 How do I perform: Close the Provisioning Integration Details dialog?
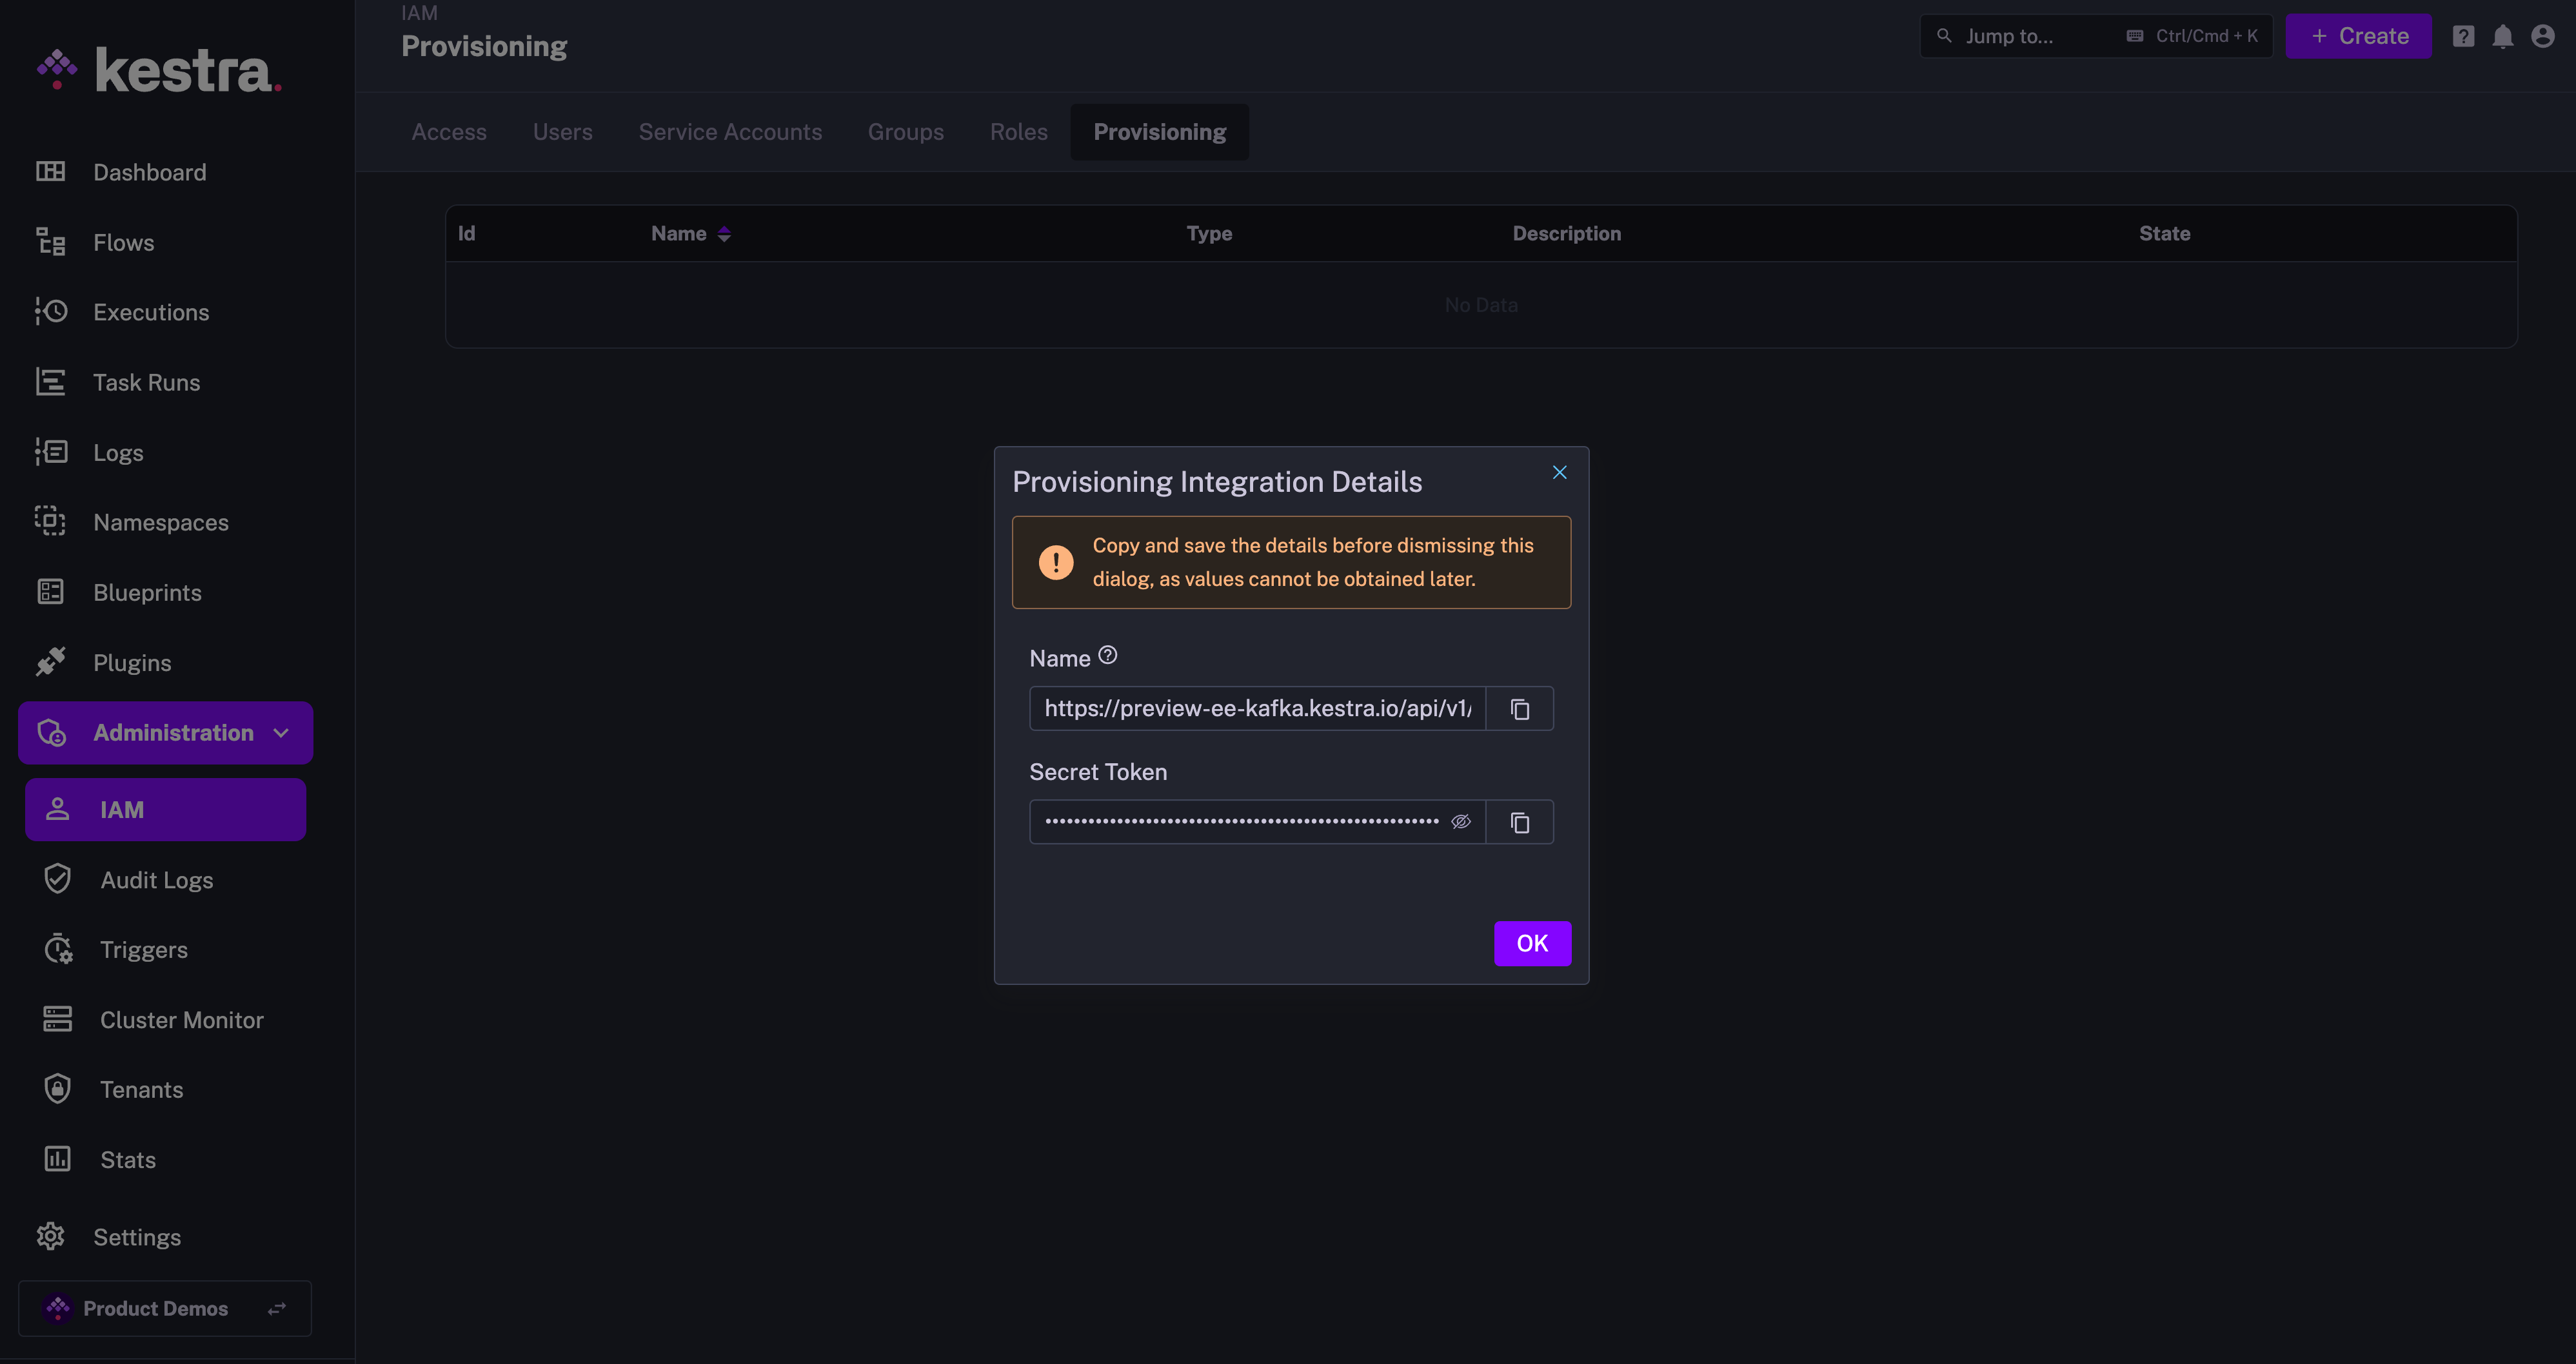point(1559,473)
